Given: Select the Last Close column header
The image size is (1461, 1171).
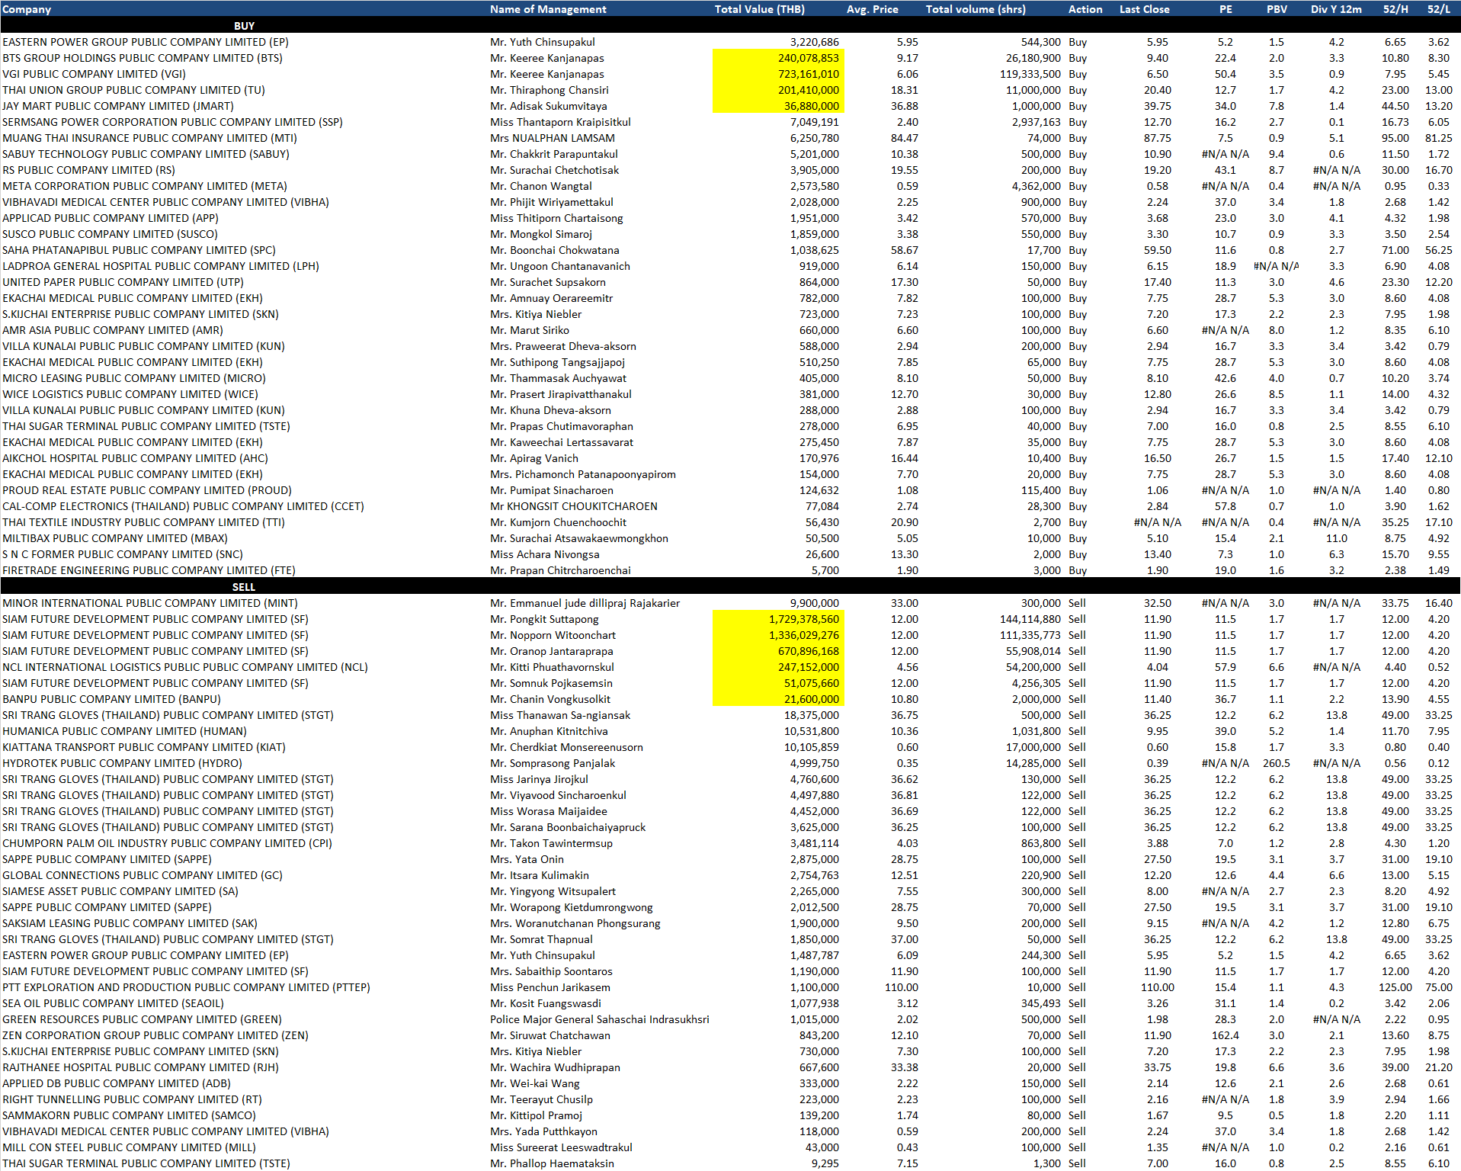Looking at the screenshot, I should (1144, 9).
